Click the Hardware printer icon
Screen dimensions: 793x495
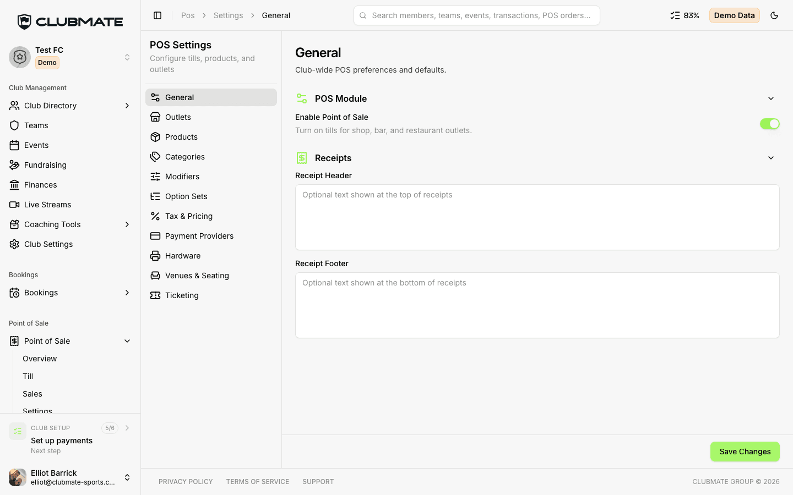click(155, 256)
